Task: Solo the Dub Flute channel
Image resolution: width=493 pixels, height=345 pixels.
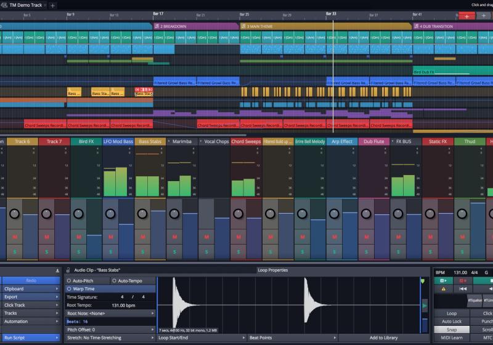Action: pos(366,252)
